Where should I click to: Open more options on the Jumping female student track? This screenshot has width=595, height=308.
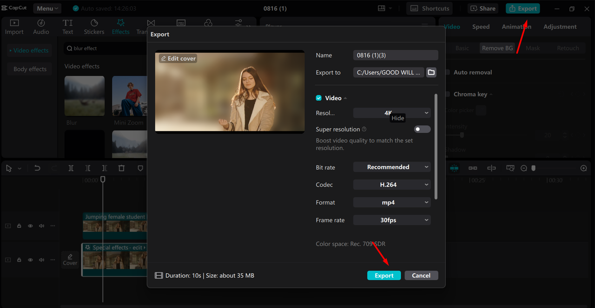(x=53, y=226)
